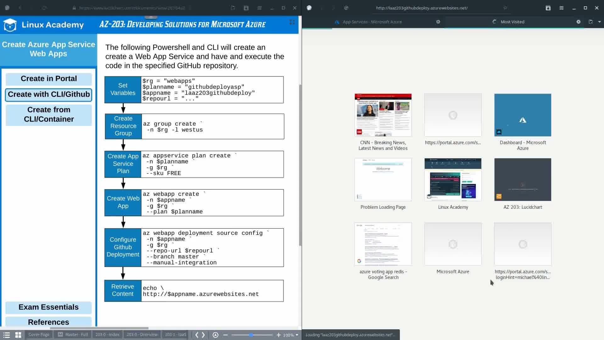Click the zoom out minus icon
This screenshot has height=340, width=604.
click(x=226, y=335)
